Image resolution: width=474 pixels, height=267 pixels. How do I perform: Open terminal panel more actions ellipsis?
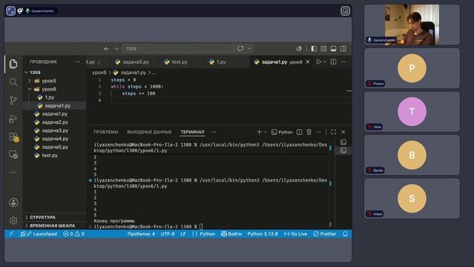[x=318, y=132]
